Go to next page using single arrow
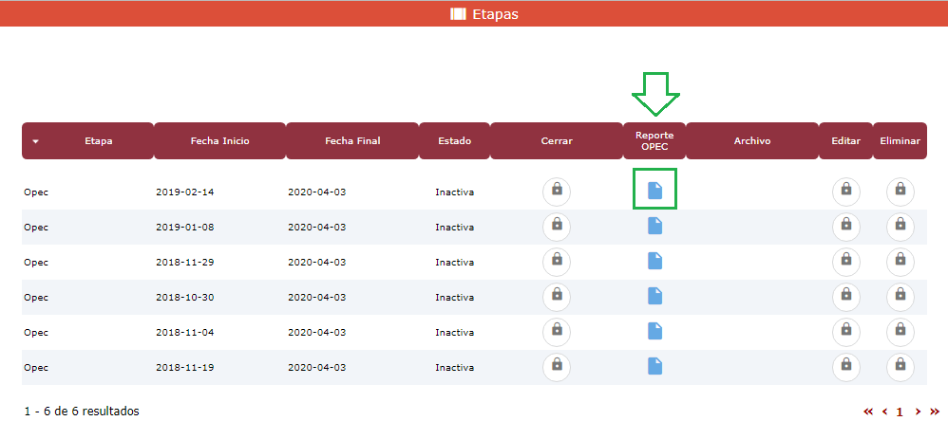Viewport: 948px width, 421px height. coord(918,412)
